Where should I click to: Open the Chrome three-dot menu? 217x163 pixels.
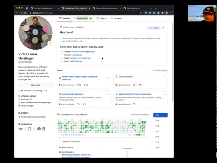click(171, 13)
